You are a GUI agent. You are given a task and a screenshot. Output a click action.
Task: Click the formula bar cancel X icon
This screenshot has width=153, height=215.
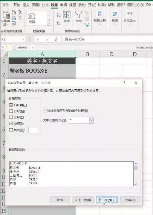38,39
